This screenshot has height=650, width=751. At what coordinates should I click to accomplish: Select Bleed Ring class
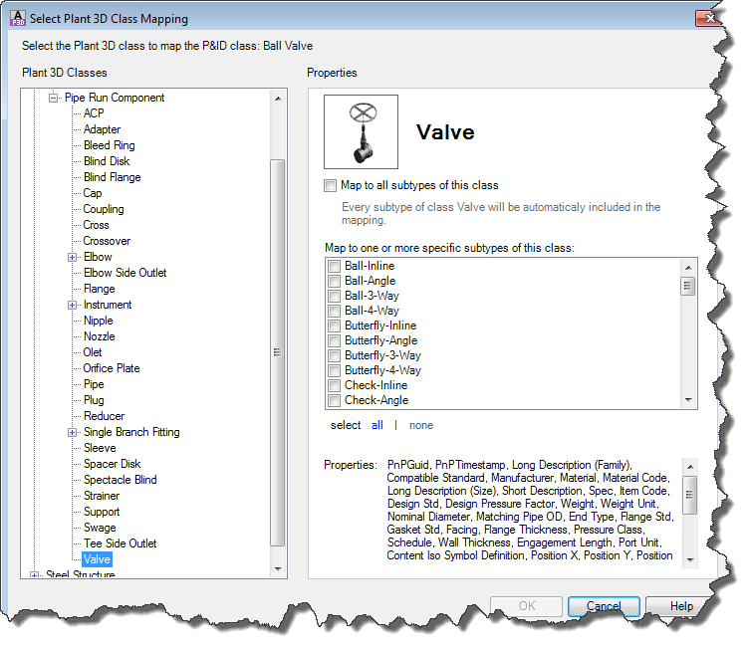[110, 145]
